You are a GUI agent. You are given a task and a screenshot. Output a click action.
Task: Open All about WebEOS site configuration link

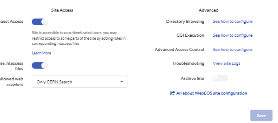click(x=212, y=93)
